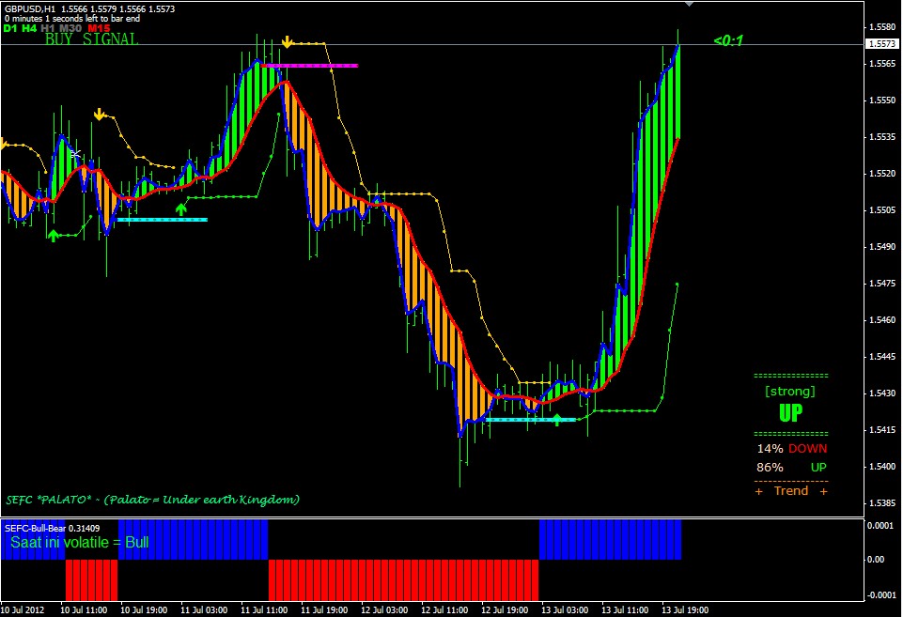
Task: Click the 'Saat ini volatile = Bull' text
Action: 80,542
